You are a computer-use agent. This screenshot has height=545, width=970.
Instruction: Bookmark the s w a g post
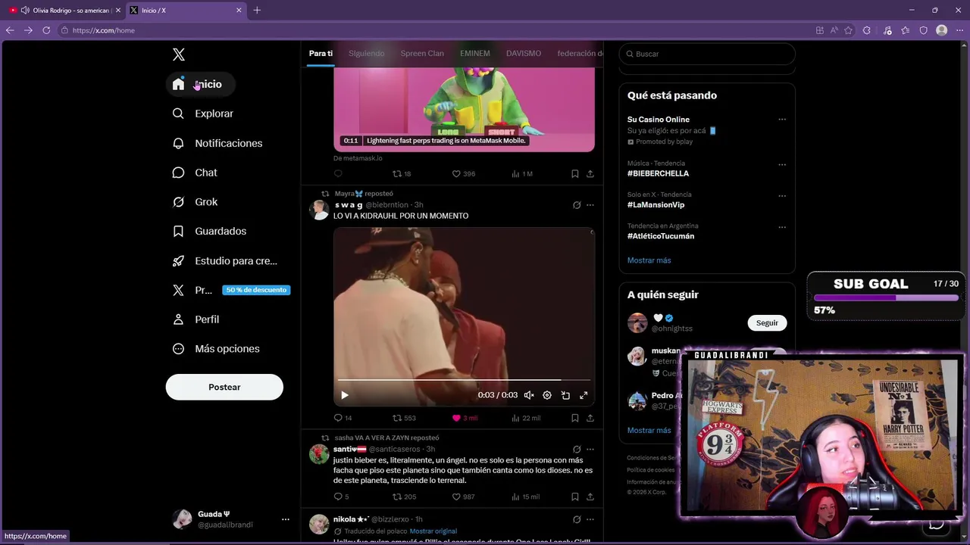click(x=575, y=418)
